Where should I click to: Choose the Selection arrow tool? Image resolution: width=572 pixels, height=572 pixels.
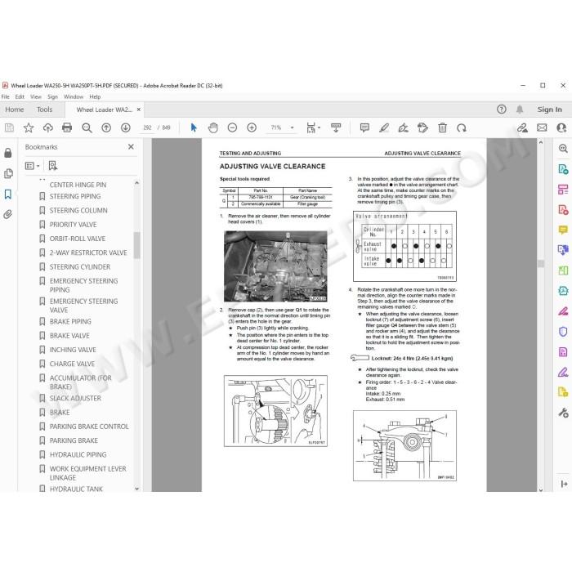(x=194, y=127)
